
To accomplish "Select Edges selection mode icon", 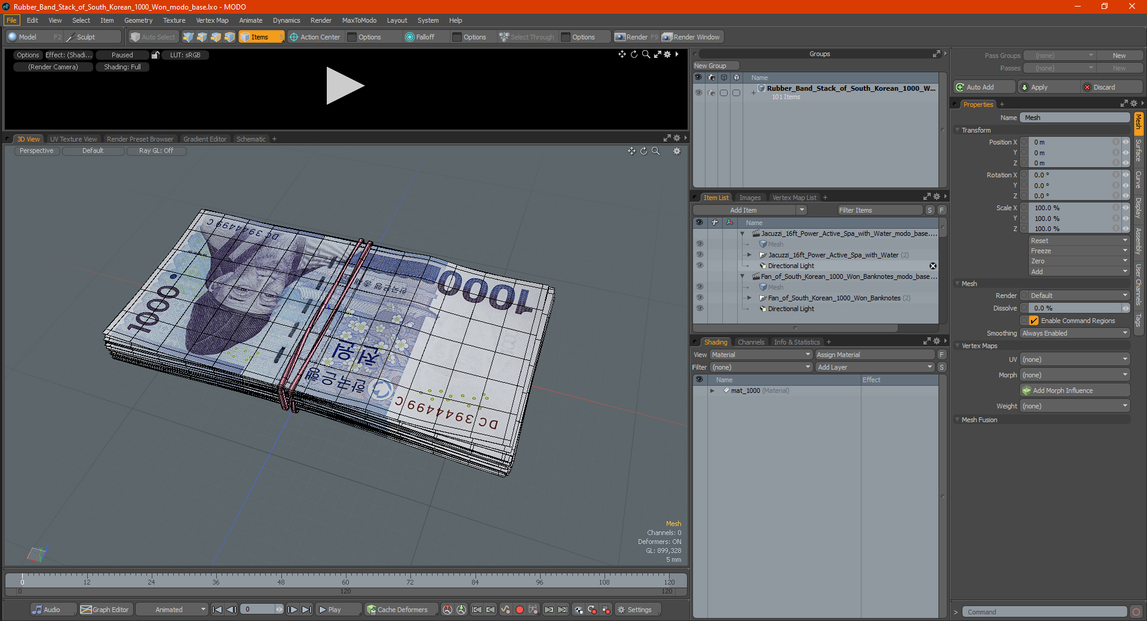I will (x=202, y=37).
